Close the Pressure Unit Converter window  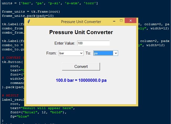point(130,21)
